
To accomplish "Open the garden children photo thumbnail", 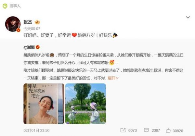I will click(86, 104).
